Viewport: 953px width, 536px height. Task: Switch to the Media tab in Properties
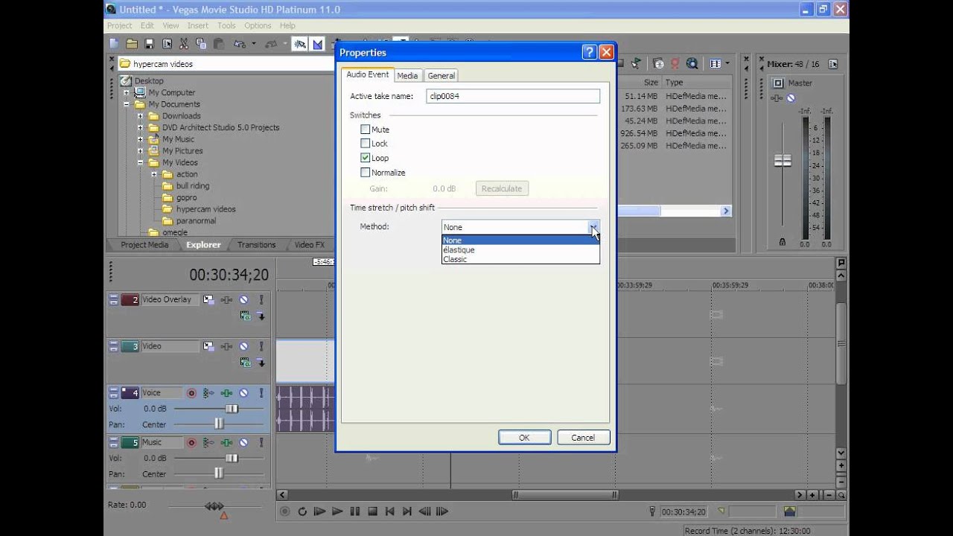(407, 75)
